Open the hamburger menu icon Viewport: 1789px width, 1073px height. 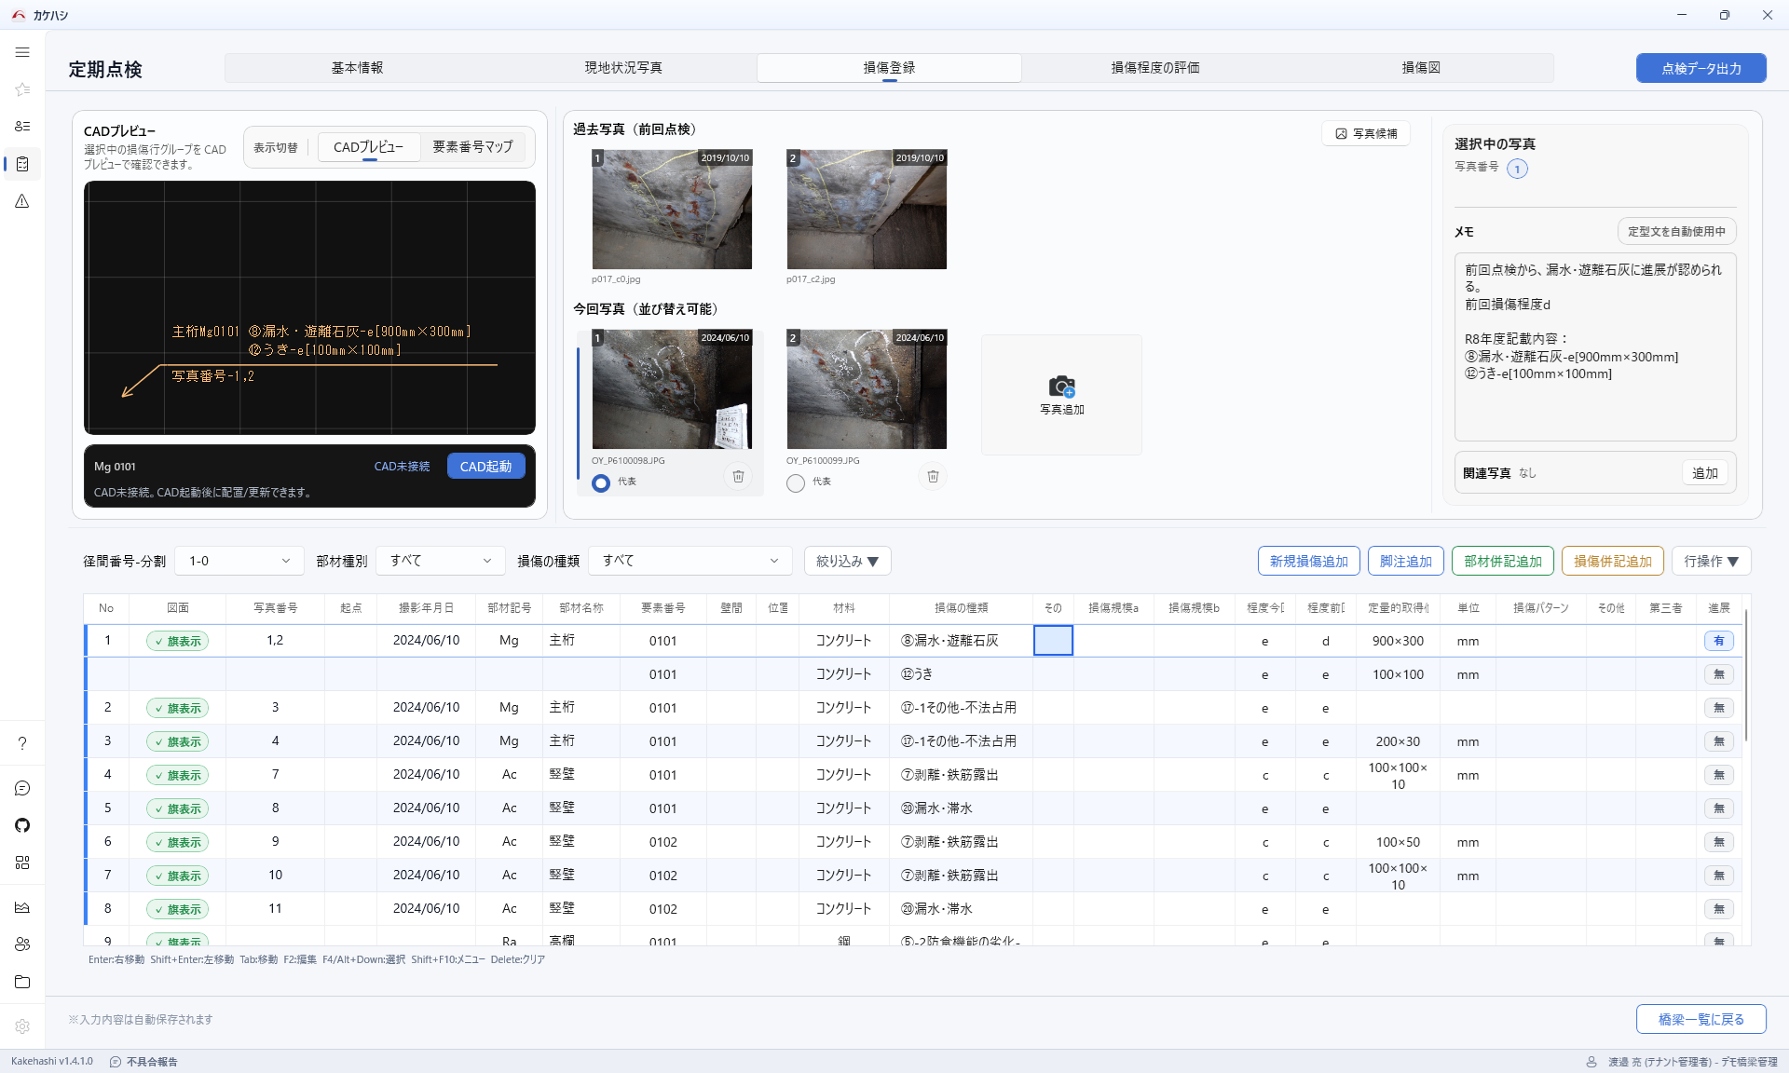coord(22,52)
